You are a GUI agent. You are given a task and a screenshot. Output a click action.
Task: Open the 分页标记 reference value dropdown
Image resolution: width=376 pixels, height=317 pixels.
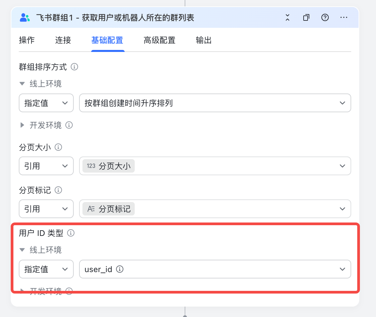point(215,209)
